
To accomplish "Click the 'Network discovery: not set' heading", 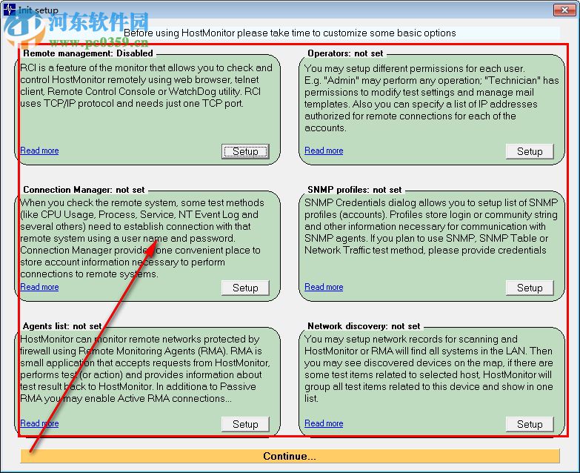I will point(364,326).
